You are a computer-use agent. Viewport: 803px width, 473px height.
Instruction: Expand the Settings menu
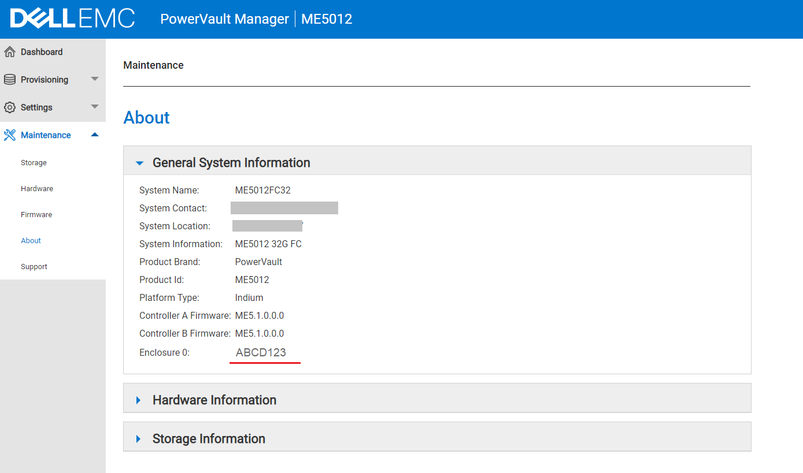pos(94,107)
